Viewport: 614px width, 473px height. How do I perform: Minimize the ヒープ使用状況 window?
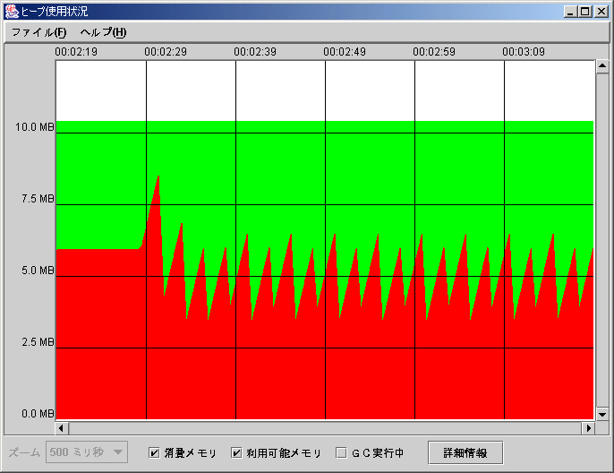pyautogui.click(x=570, y=12)
